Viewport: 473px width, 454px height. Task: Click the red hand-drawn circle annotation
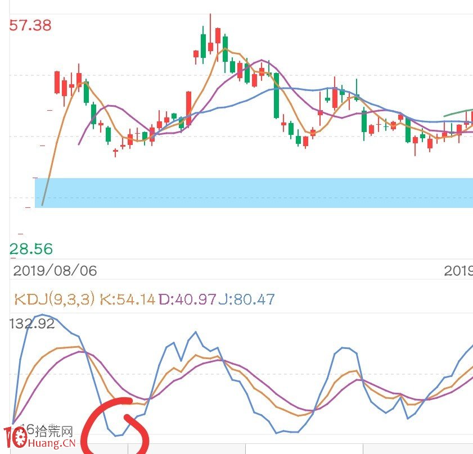[x=115, y=426]
